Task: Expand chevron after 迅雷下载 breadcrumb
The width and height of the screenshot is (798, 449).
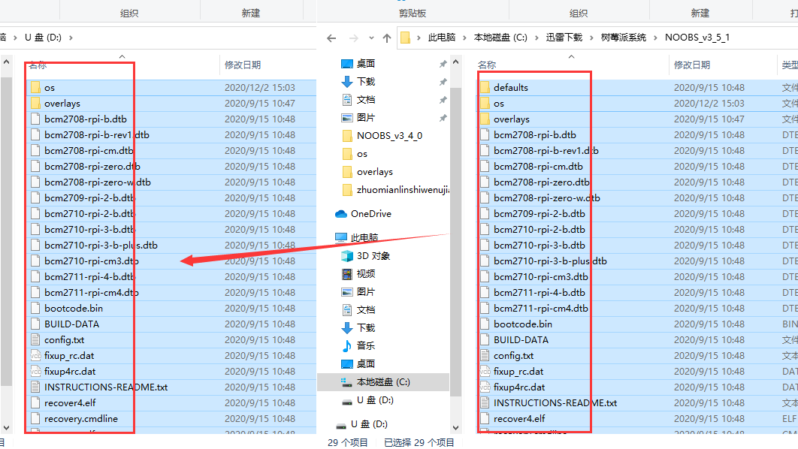Action: click(x=591, y=38)
